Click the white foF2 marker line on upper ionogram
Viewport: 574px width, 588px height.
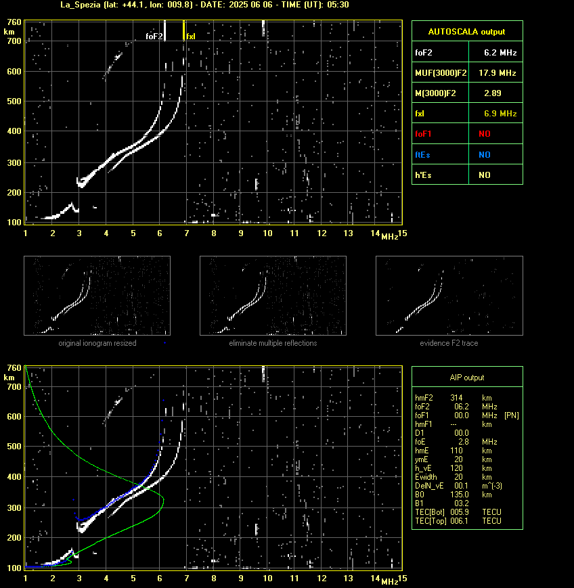click(x=164, y=30)
